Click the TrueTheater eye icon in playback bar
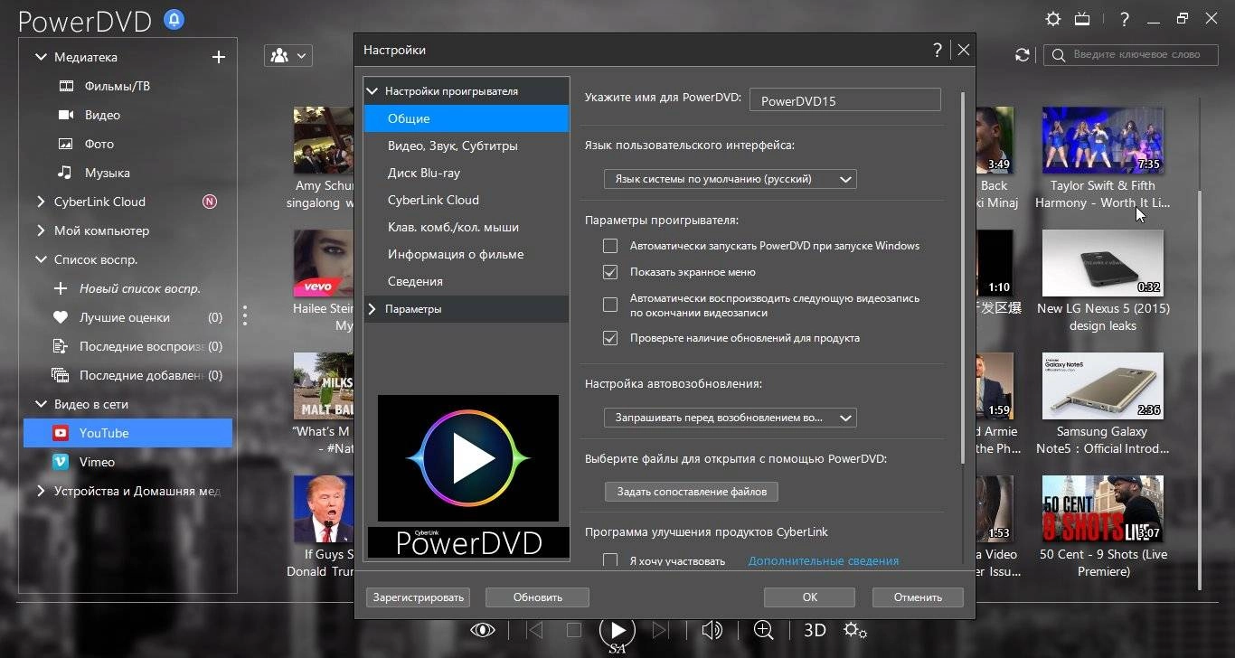The image size is (1235, 658). pos(483,630)
